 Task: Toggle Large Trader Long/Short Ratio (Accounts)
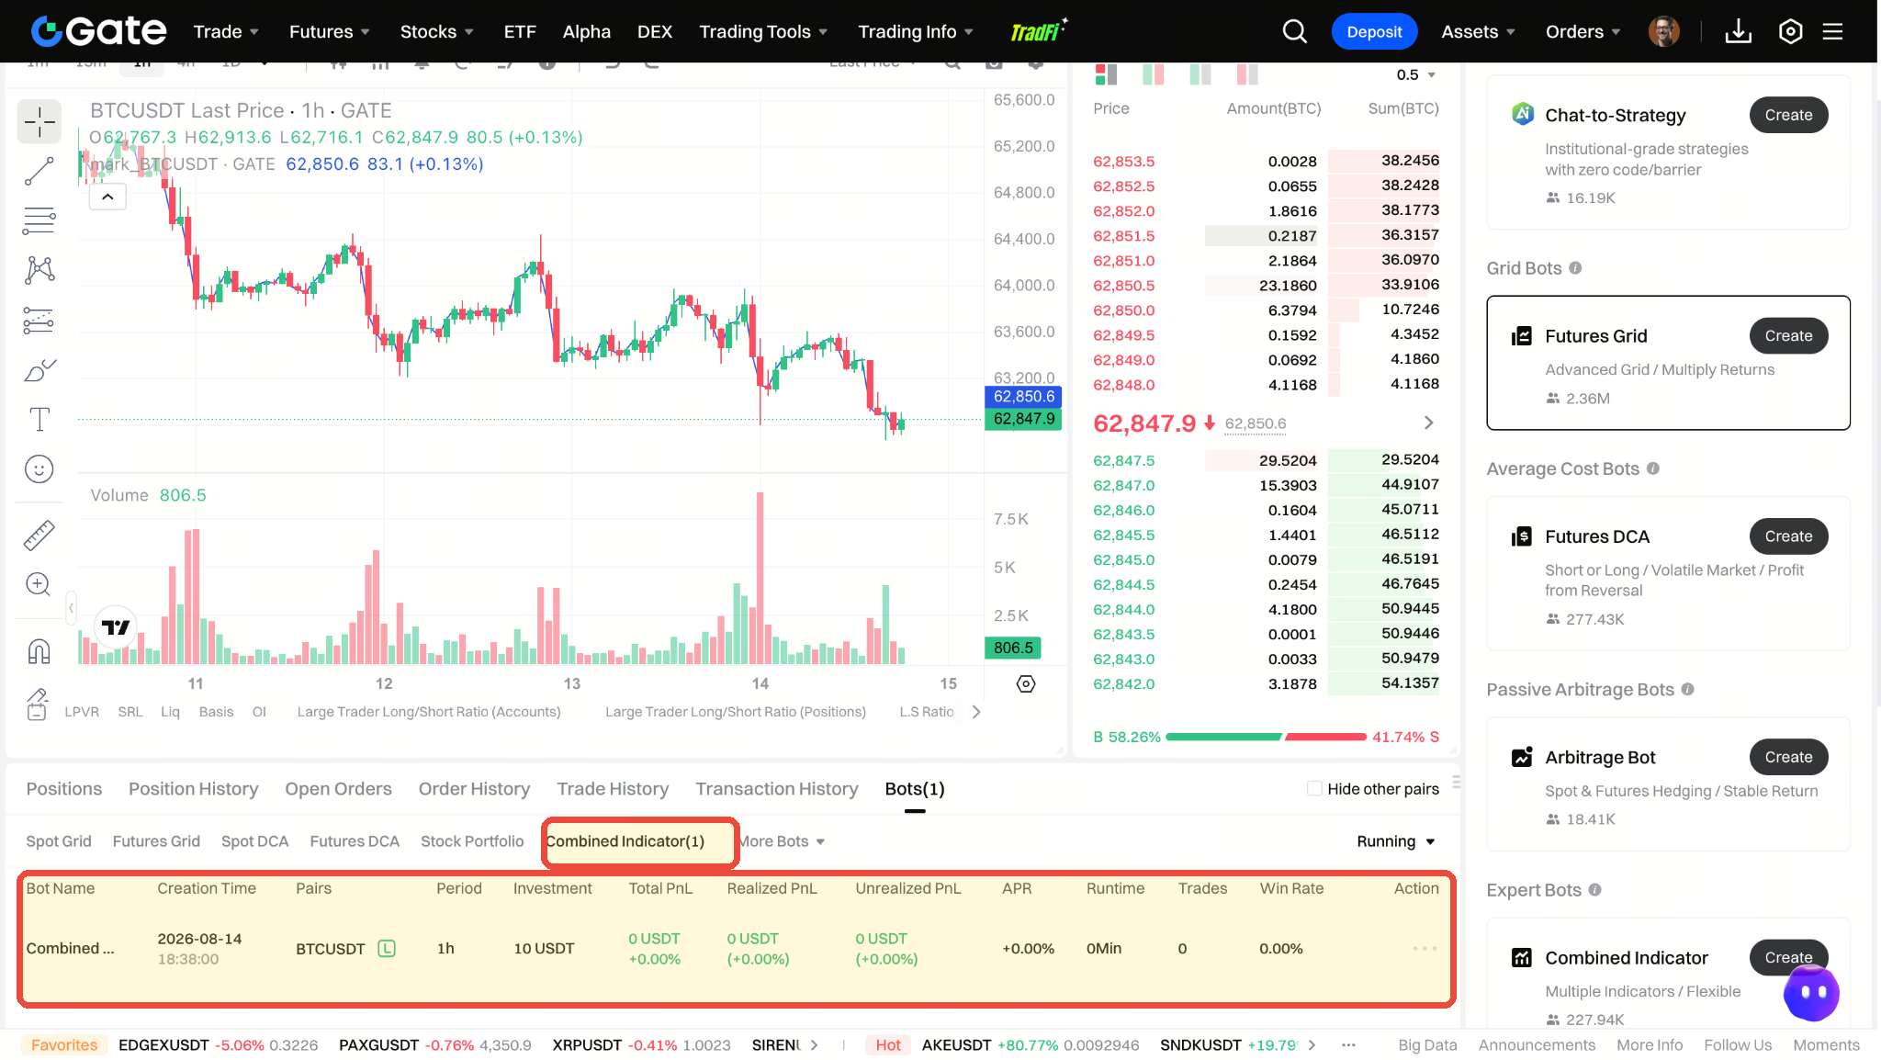click(429, 712)
